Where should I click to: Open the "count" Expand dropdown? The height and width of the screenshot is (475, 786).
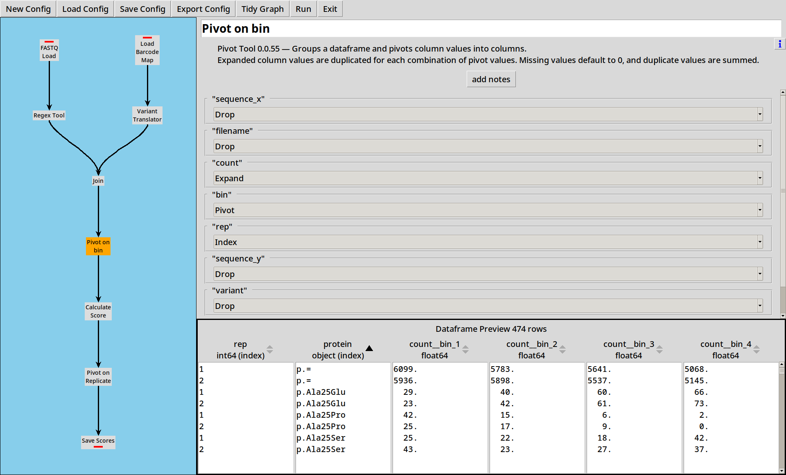click(x=488, y=178)
